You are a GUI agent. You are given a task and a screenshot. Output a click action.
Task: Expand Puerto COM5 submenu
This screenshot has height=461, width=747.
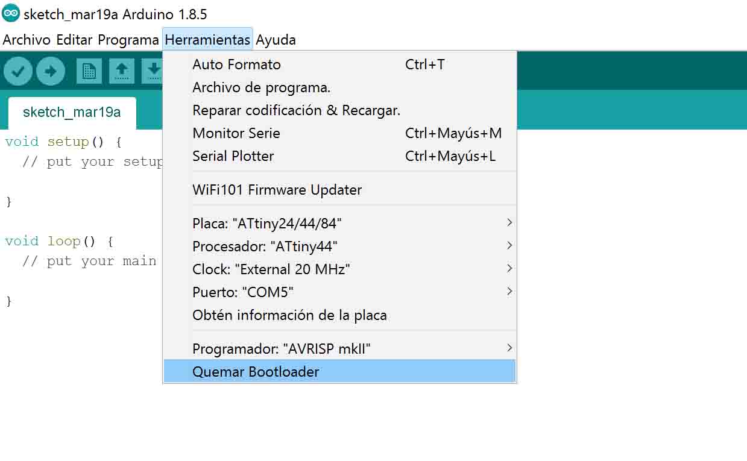[x=340, y=292]
